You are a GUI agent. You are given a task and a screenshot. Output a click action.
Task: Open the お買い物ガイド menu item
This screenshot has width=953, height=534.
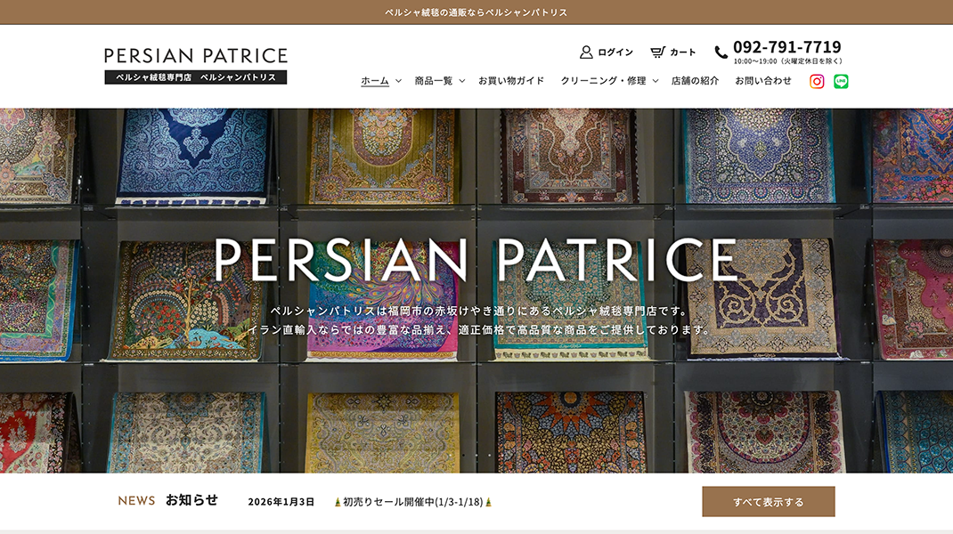[x=511, y=81]
